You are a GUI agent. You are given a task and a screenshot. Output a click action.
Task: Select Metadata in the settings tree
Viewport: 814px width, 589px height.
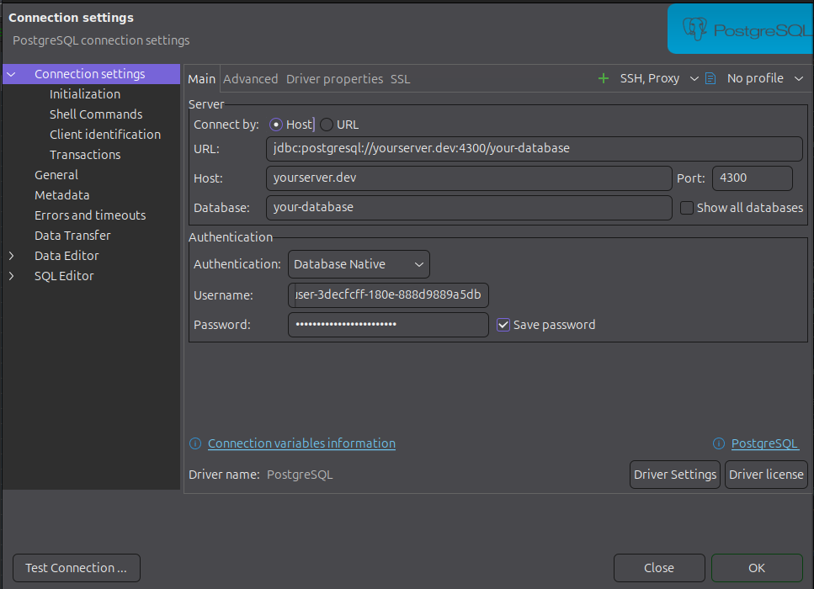pyautogui.click(x=61, y=195)
